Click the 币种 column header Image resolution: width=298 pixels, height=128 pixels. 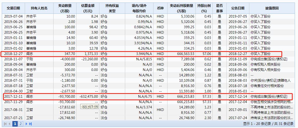point(160,8)
